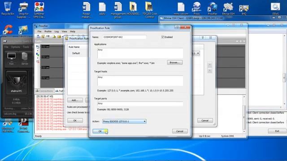Click the Proxifier log vertical scrollbar
Screen dimensions: 287x161
pos(244,114)
